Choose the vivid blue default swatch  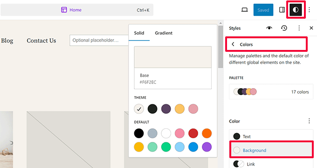click(x=193, y=147)
